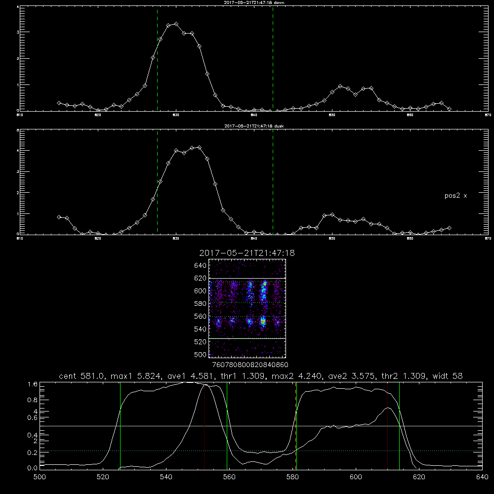Click the 0.8 label on bottom plot y-axis
Screen dimensions: 494x494
coord(33,400)
